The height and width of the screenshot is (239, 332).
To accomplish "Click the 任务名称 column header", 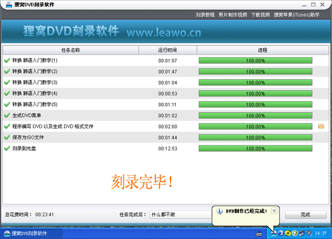I will pyautogui.click(x=71, y=50).
